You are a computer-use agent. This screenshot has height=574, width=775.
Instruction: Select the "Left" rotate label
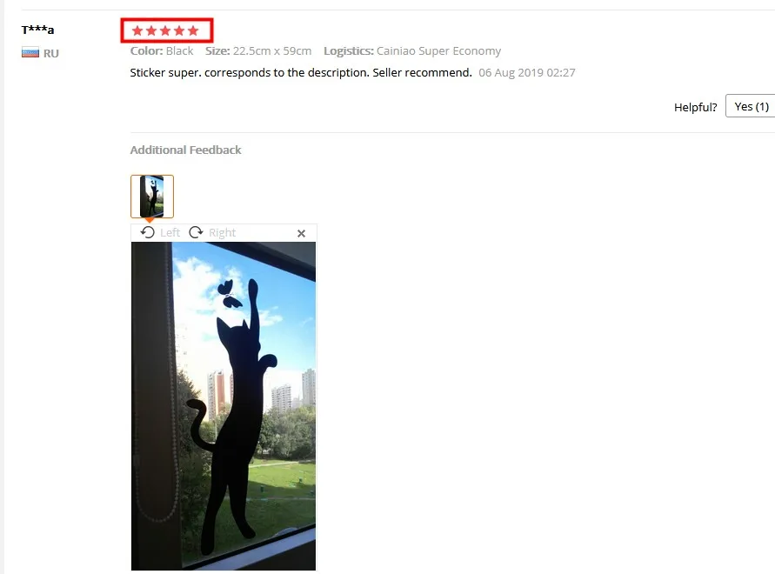pyautogui.click(x=170, y=232)
